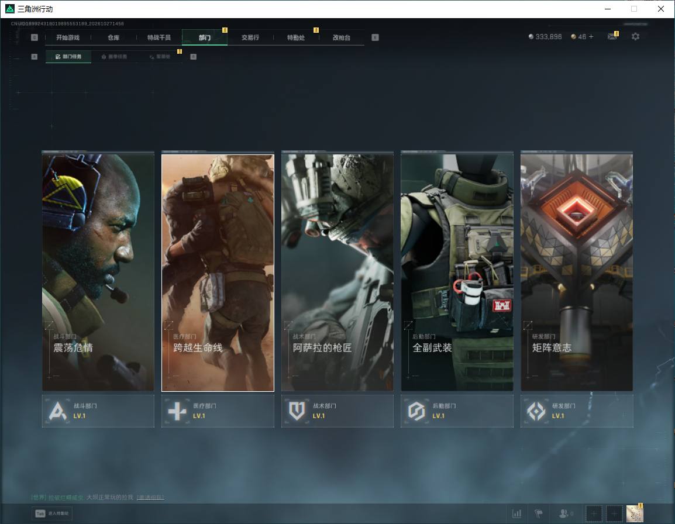
Task: Switch to the 交易行 tab
Action: tap(250, 37)
